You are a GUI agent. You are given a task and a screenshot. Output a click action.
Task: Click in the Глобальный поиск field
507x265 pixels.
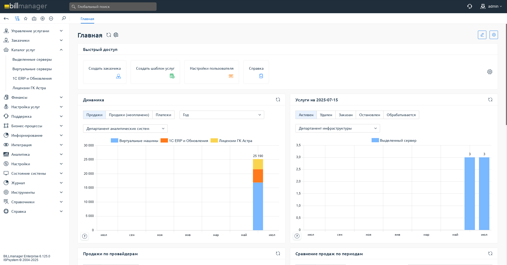coord(113,7)
